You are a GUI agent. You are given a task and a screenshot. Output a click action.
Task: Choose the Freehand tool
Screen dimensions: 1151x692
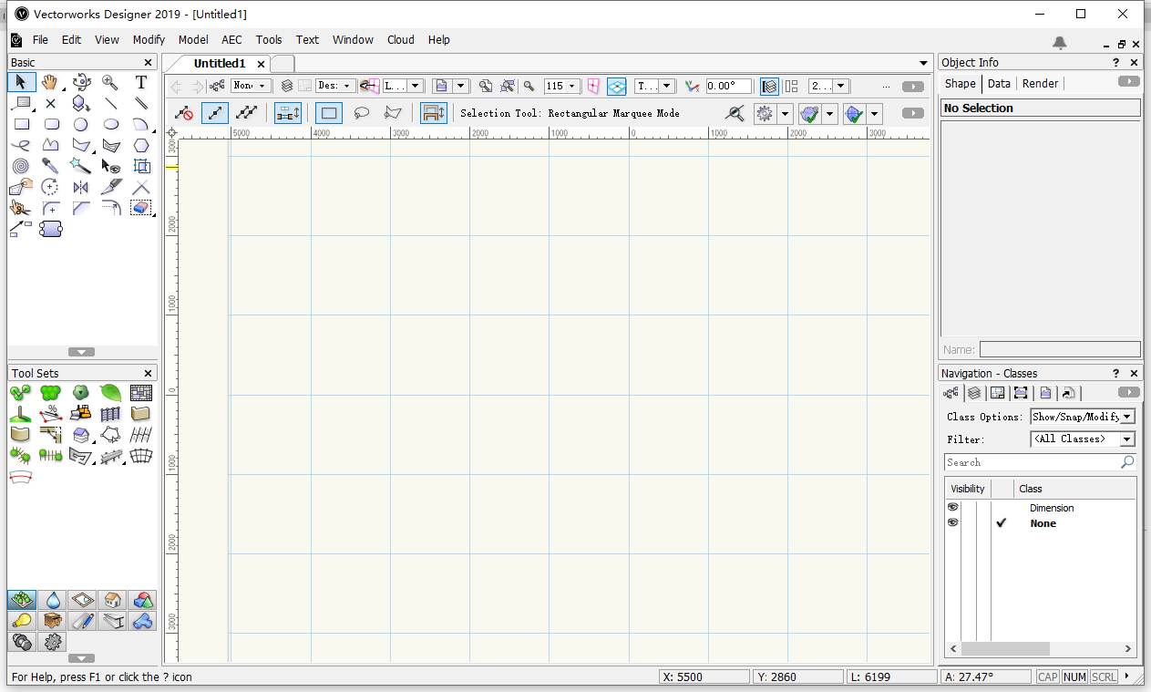click(21, 145)
